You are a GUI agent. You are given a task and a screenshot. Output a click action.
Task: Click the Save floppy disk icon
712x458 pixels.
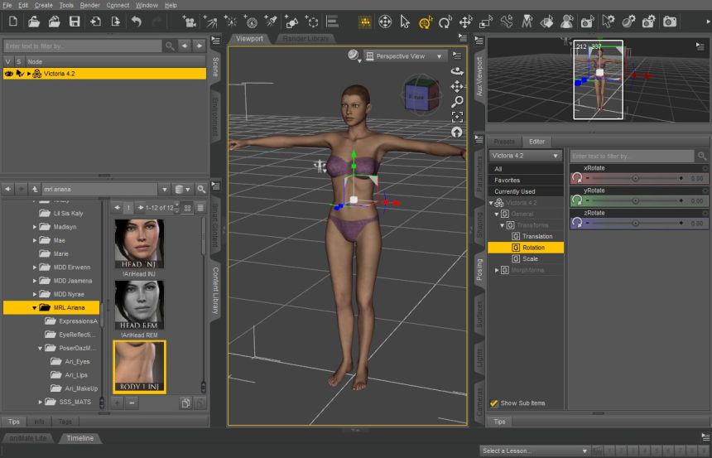pyautogui.click(x=75, y=21)
